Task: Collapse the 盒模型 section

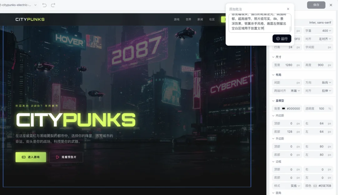Action: (273, 101)
